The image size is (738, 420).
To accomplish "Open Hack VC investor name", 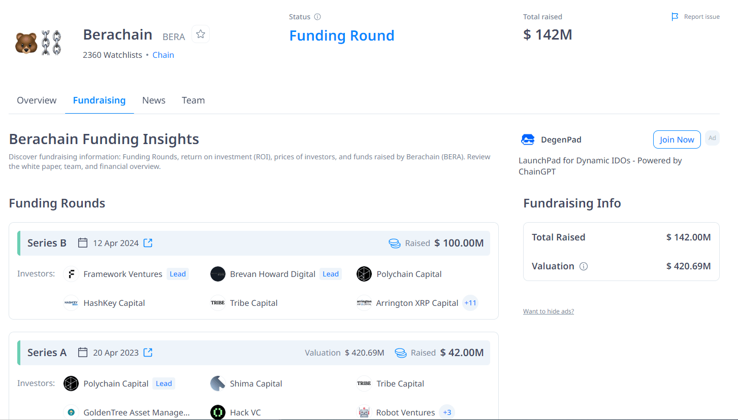I will pyautogui.click(x=245, y=412).
